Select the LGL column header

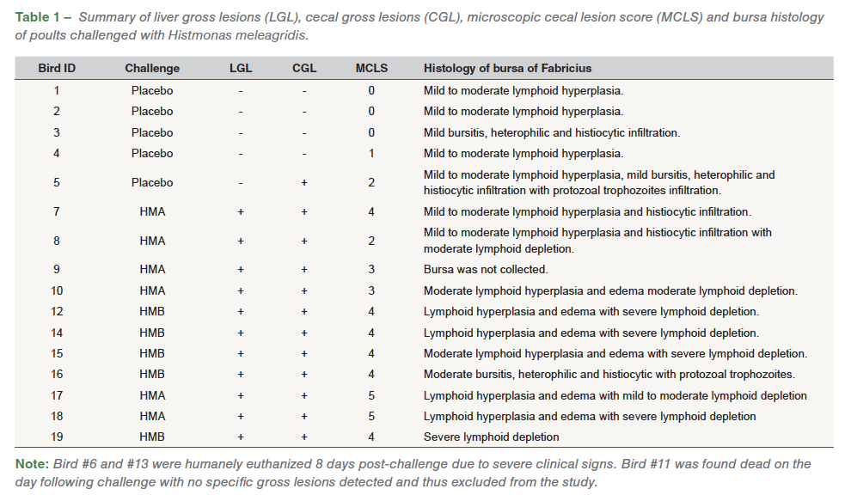click(x=241, y=68)
